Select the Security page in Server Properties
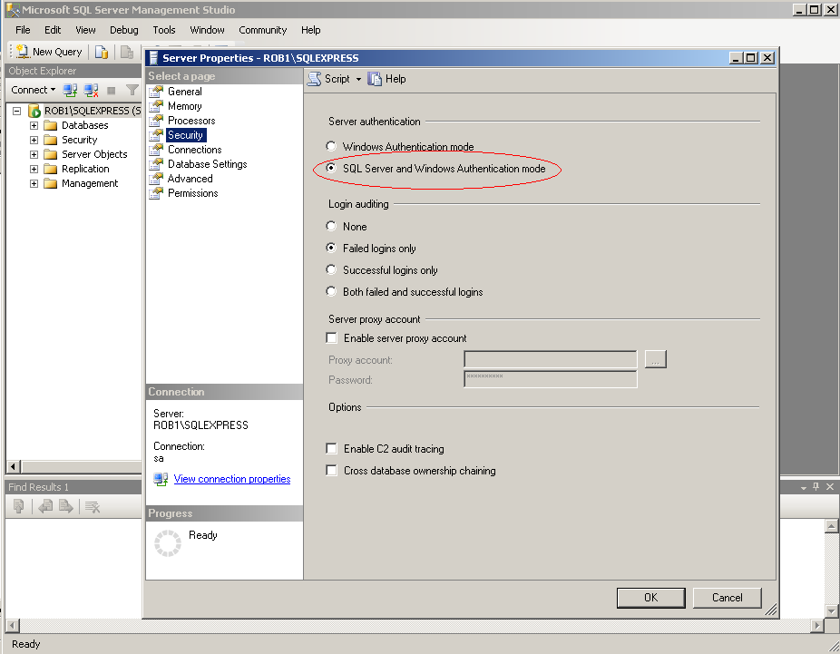This screenshot has height=654, width=840. (x=185, y=135)
